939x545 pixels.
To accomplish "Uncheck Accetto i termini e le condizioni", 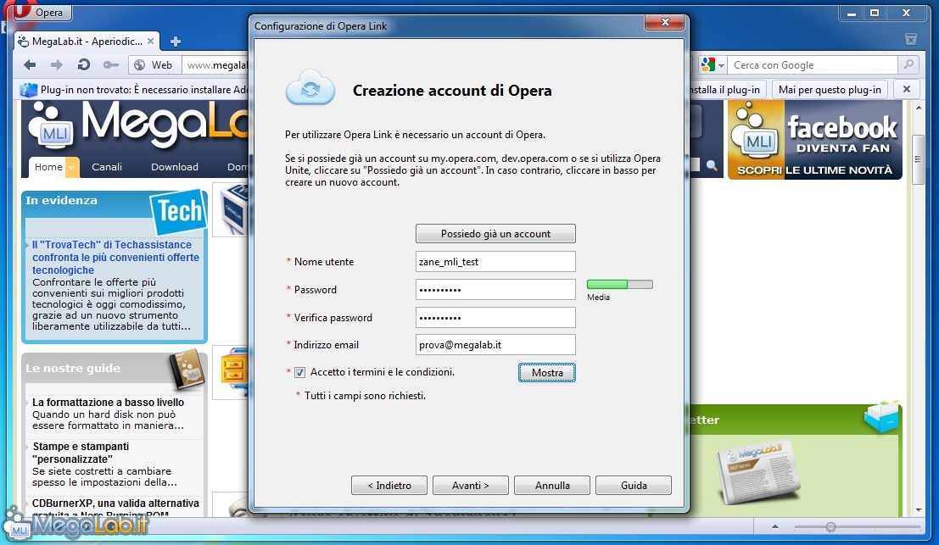I will 300,372.
